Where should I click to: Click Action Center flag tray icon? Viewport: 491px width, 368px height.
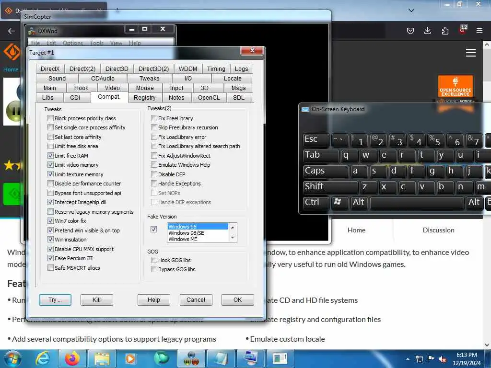(x=431, y=359)
